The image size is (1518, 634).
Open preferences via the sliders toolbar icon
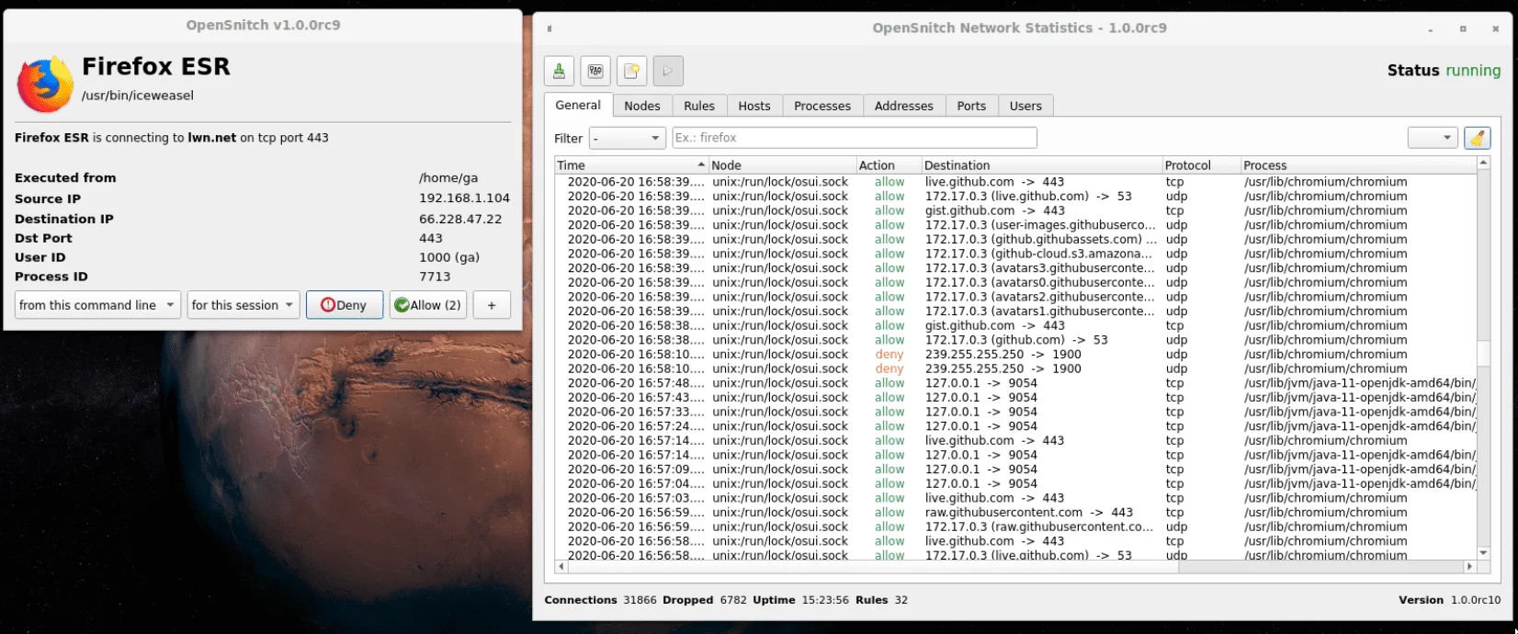[595, 71]
